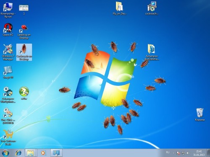
Task: Select the Recycle Bin (Корзина) icon
Action: point(200,114)
